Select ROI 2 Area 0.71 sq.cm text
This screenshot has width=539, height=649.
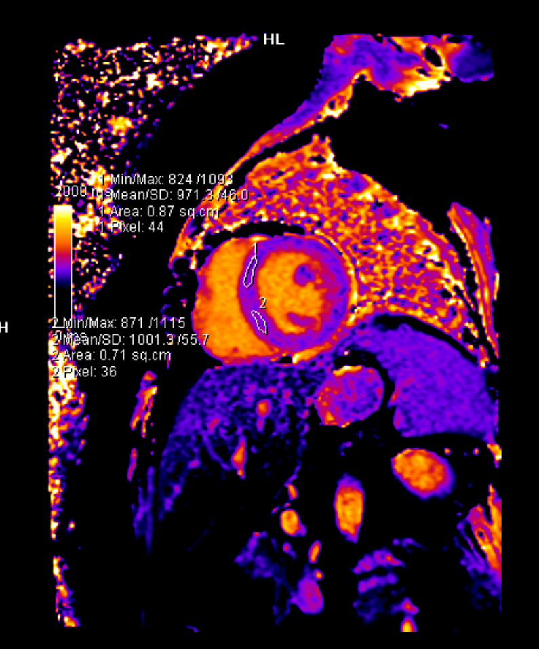pyautogui.click(x=111, y=355)
